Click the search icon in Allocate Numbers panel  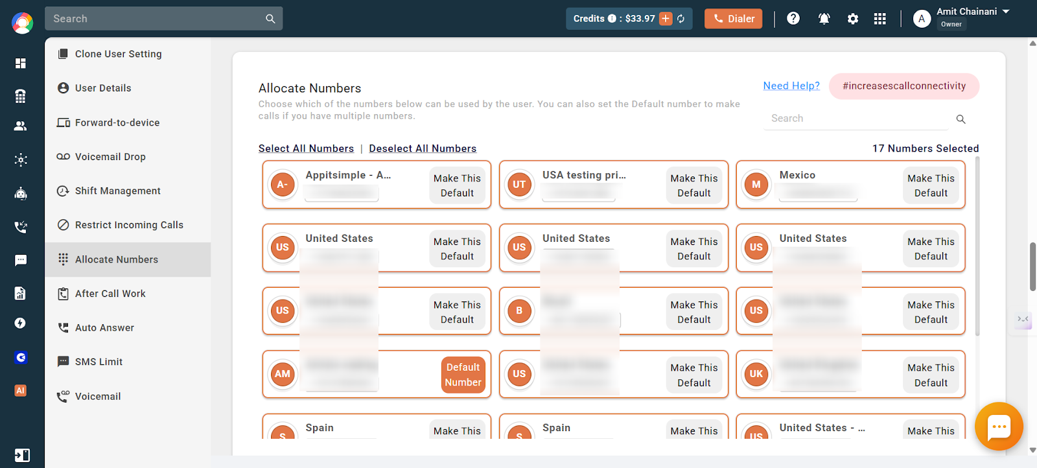pyautogui.click(x=961, y=119)
